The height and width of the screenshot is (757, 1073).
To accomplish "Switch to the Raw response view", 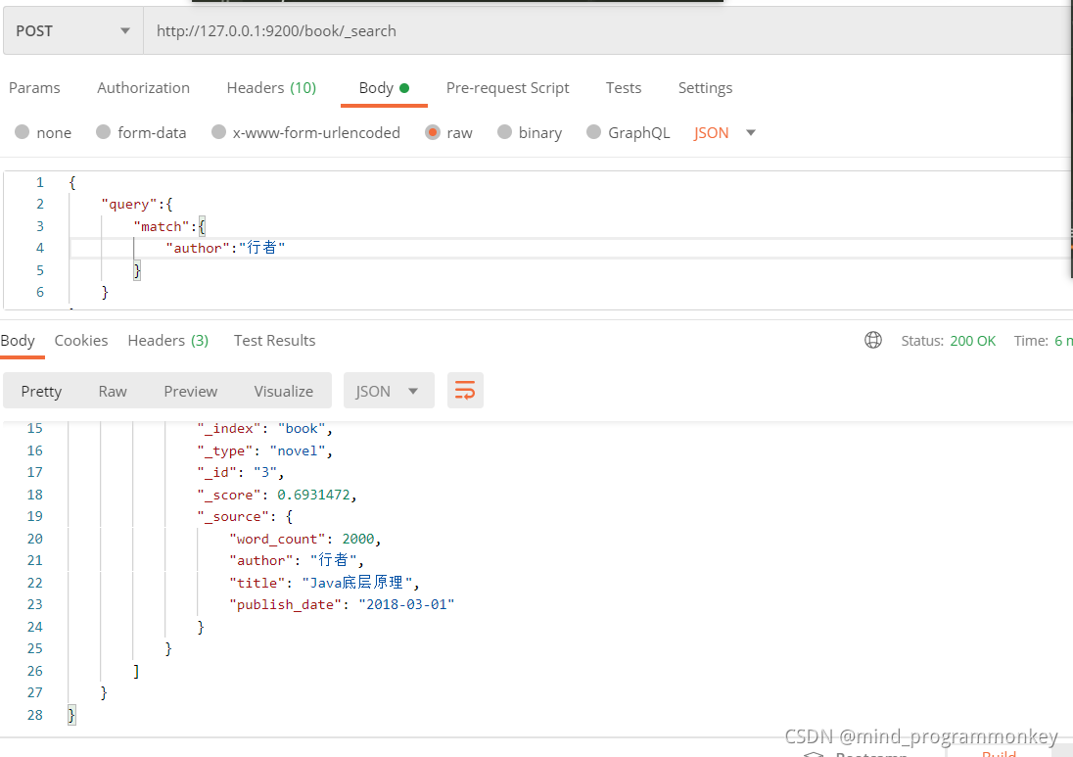I will (x=113, y=391).
